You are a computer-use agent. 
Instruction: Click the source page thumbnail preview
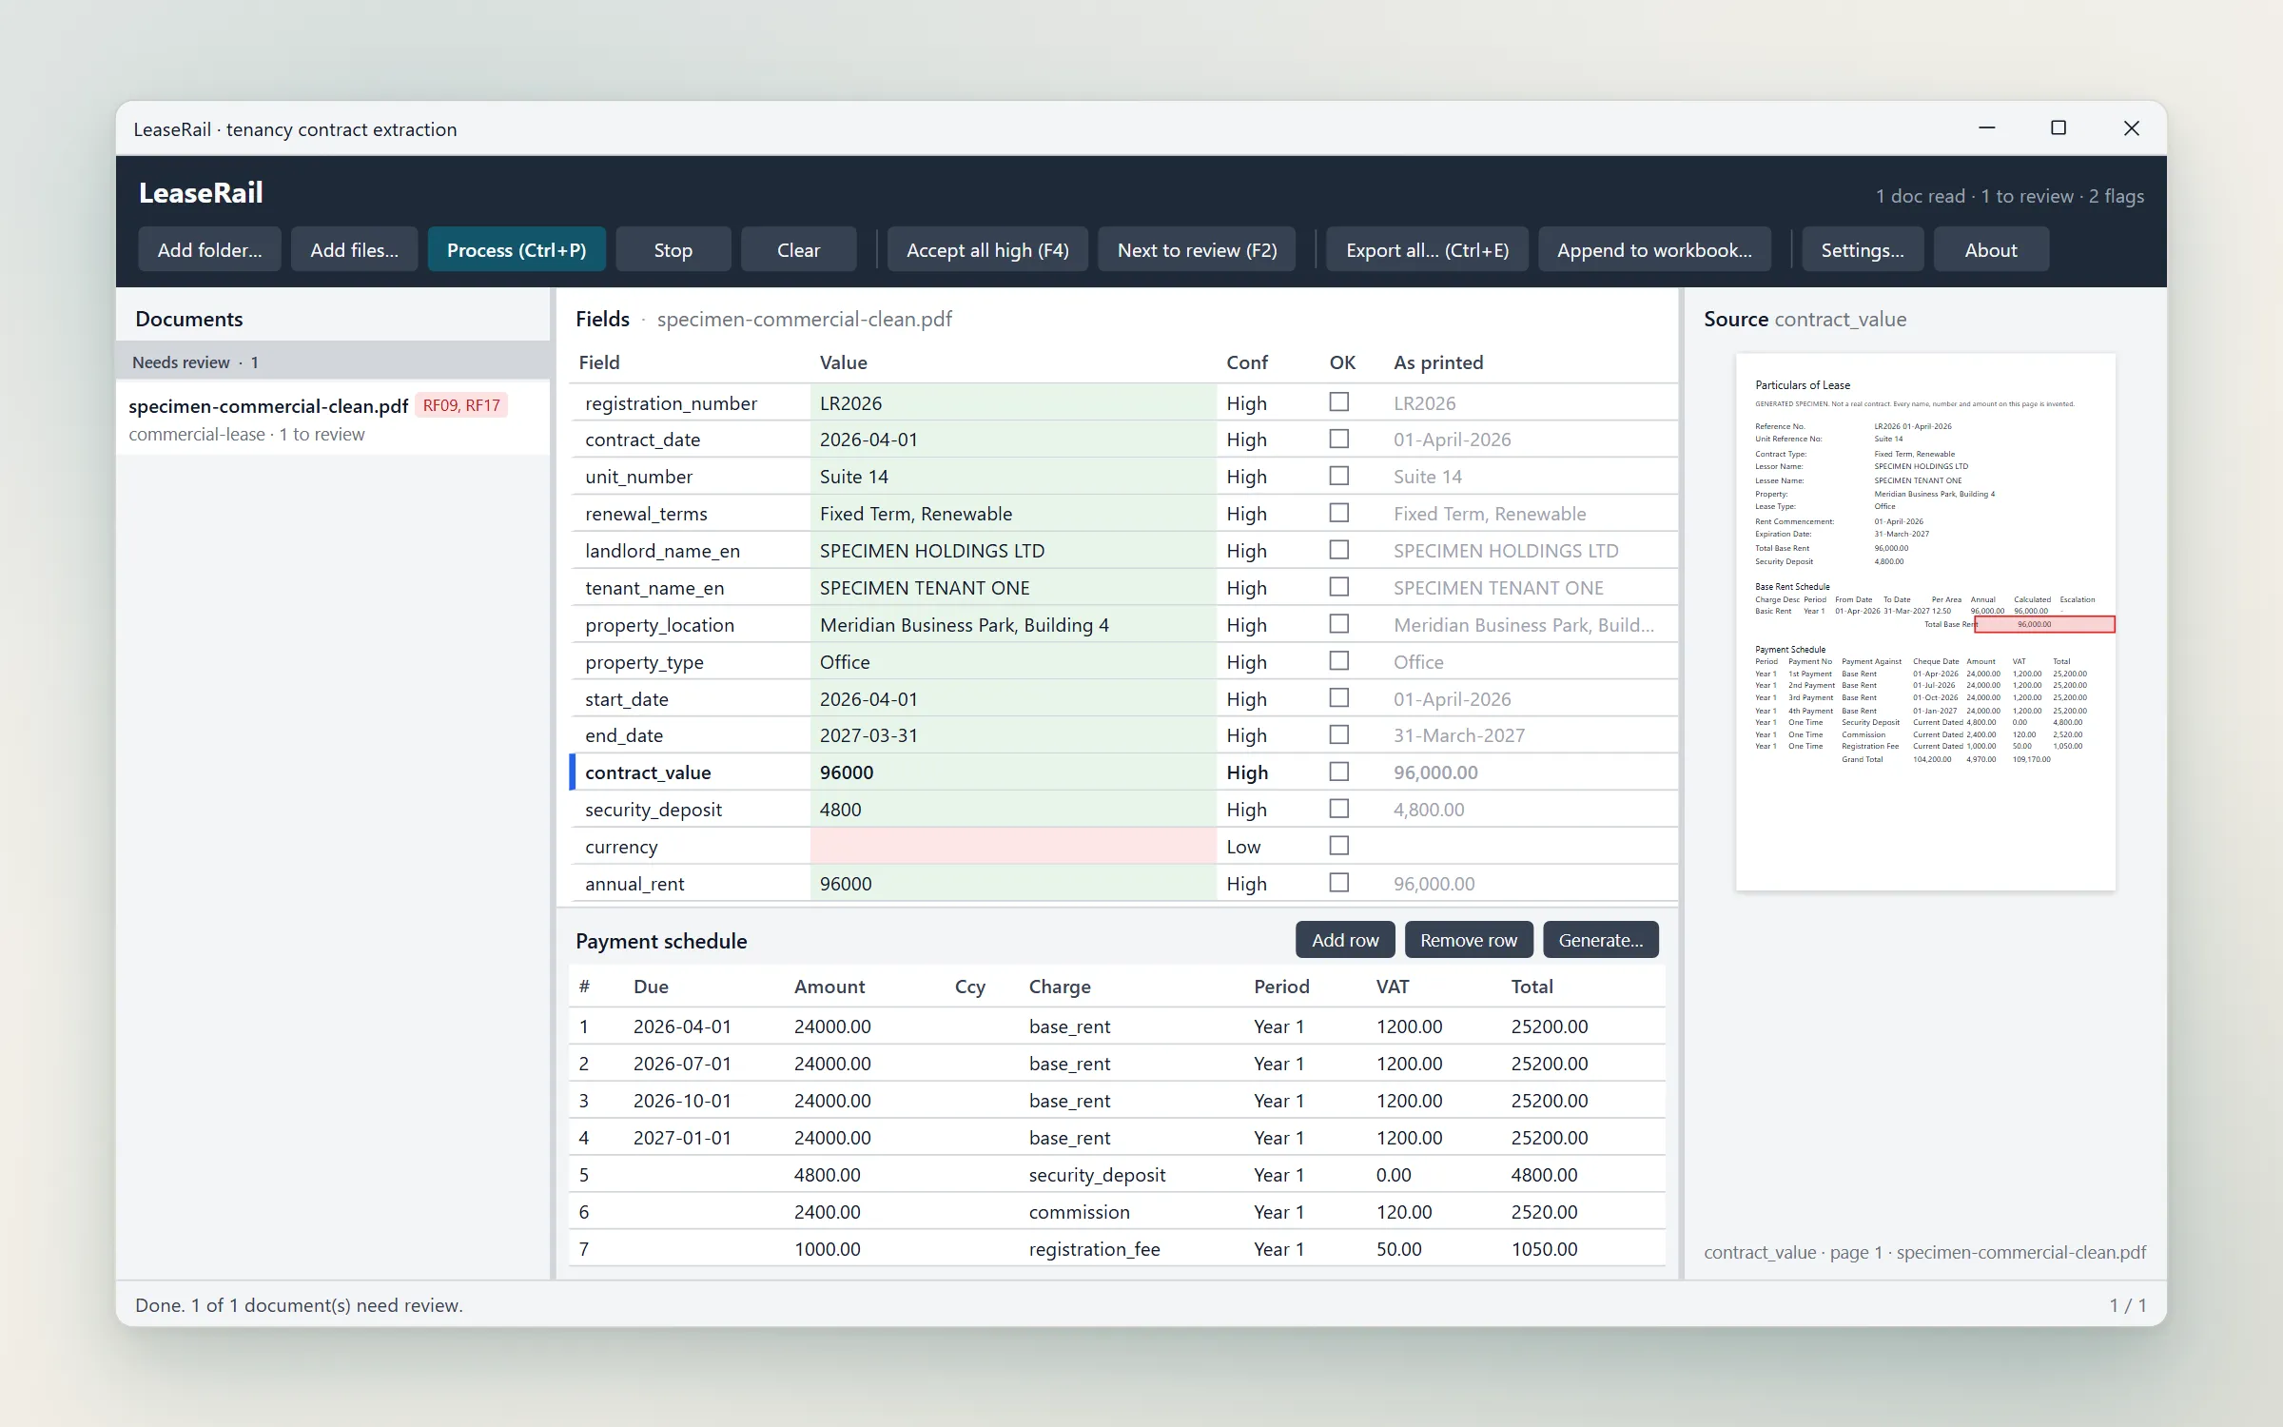tap(1925, 622)
